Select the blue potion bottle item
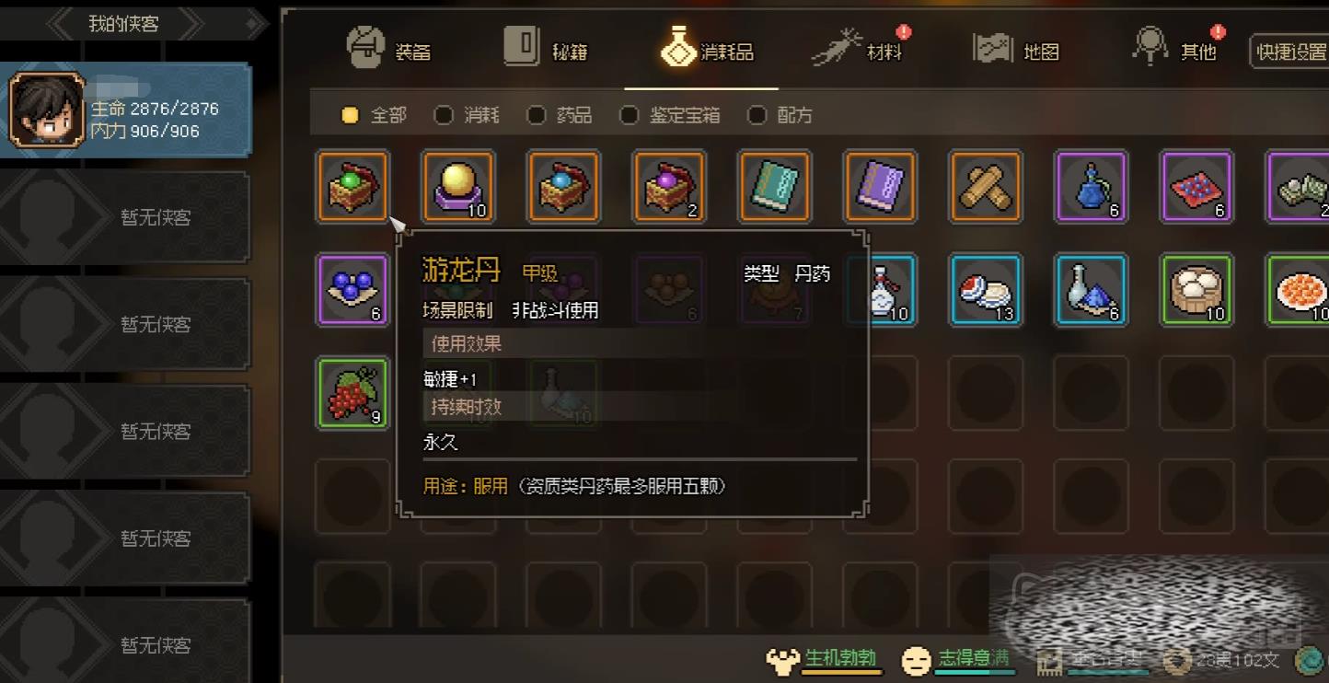1329x683 pixels. point(1091,187)
